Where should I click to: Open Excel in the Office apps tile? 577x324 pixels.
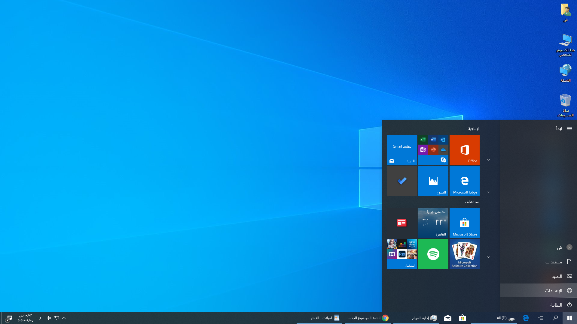(423, 139)
